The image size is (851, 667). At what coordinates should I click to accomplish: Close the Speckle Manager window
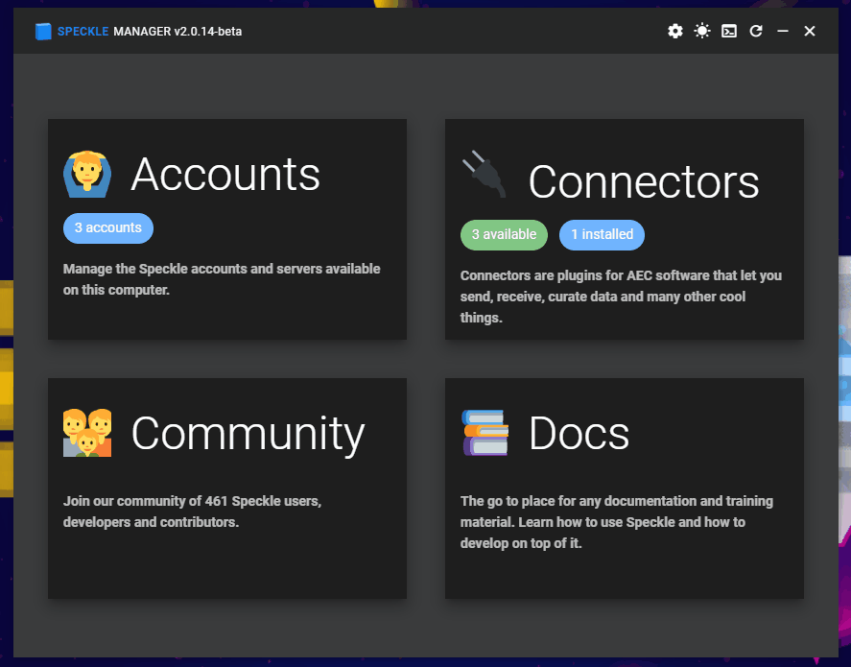click(809, 31)
